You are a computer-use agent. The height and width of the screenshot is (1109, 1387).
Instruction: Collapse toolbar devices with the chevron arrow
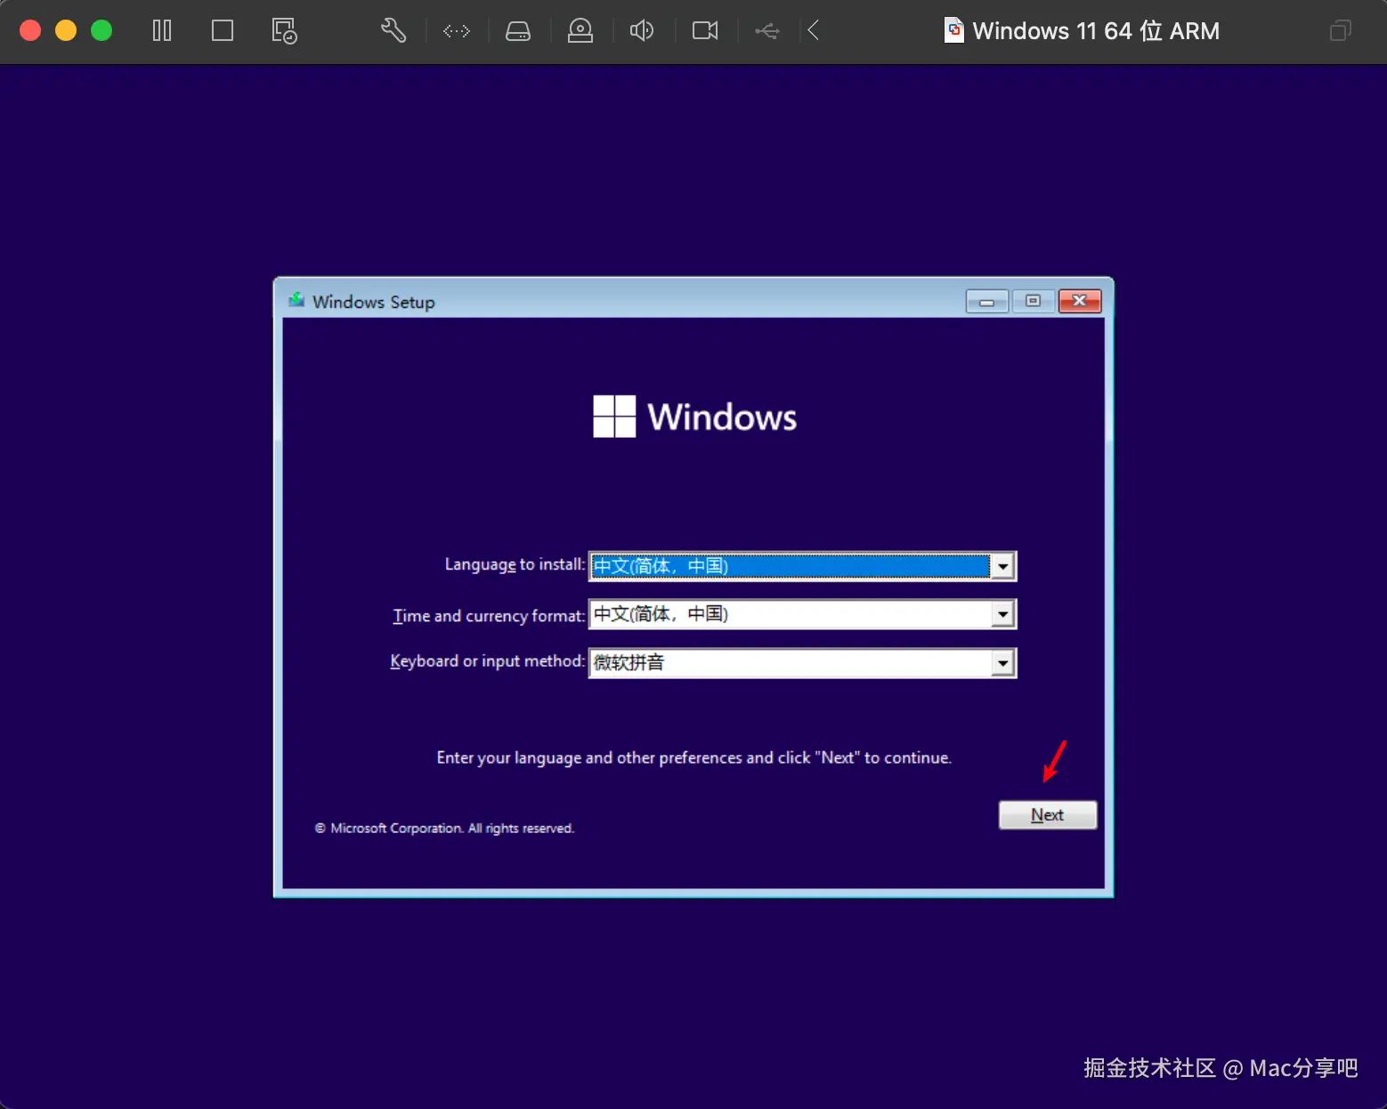pyautogui.click(x=814, y=31)
